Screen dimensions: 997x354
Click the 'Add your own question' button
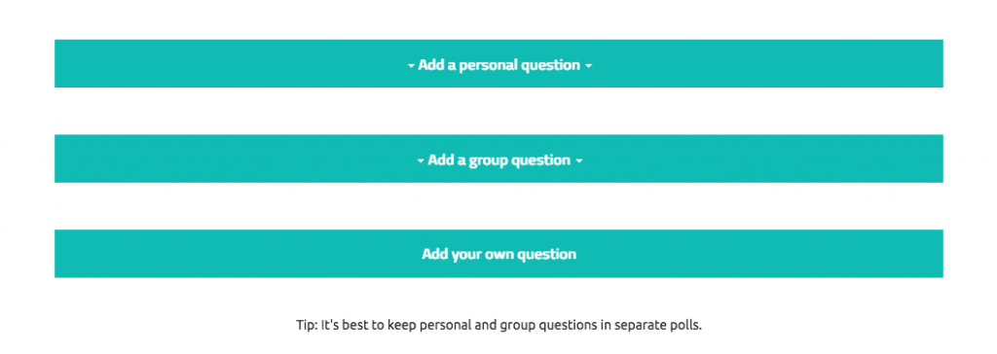pyautogui.click(x=498, y=254)
